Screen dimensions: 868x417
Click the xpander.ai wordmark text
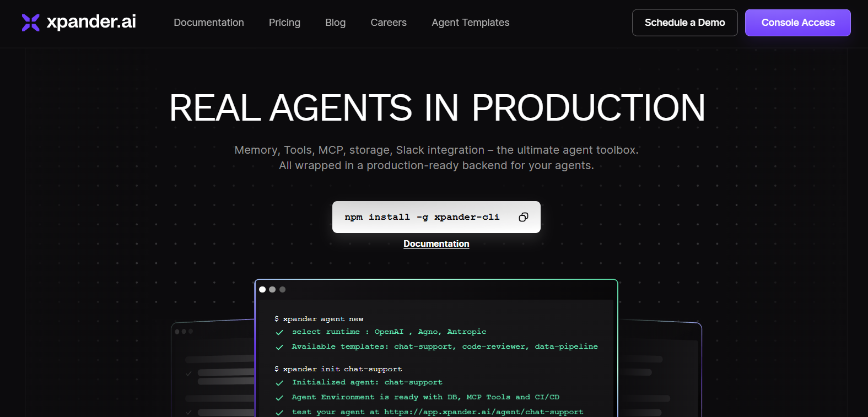[x=91, y=22]
